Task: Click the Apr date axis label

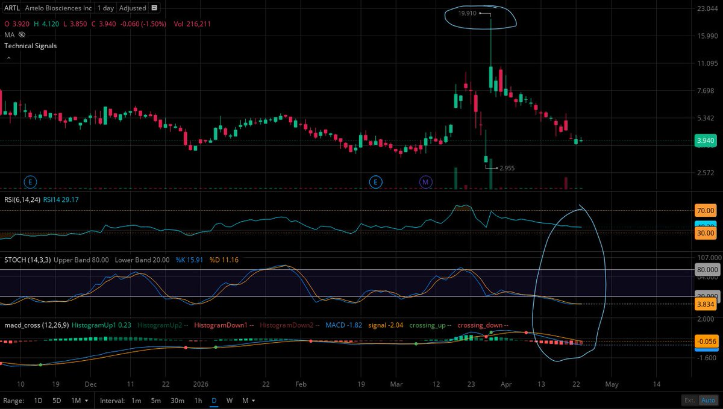Action: (507, 384)
